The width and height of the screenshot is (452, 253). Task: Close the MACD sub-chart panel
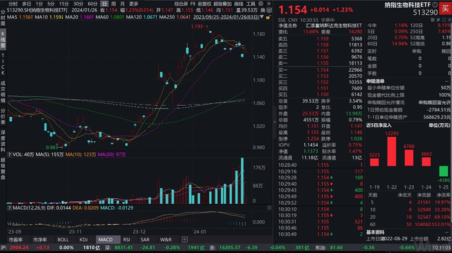269,208
